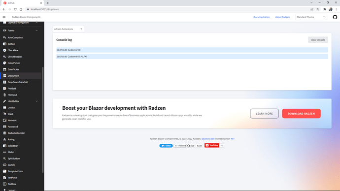This screenshot has height=191, width=340.
Task: Click the DropDownDataGrid sidebar icon
Action: tap(4, 82)
